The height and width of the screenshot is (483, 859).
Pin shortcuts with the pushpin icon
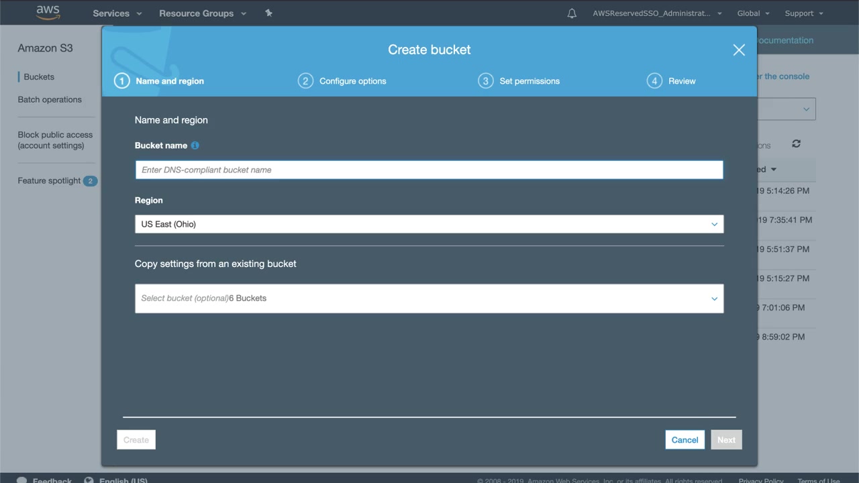268,13
